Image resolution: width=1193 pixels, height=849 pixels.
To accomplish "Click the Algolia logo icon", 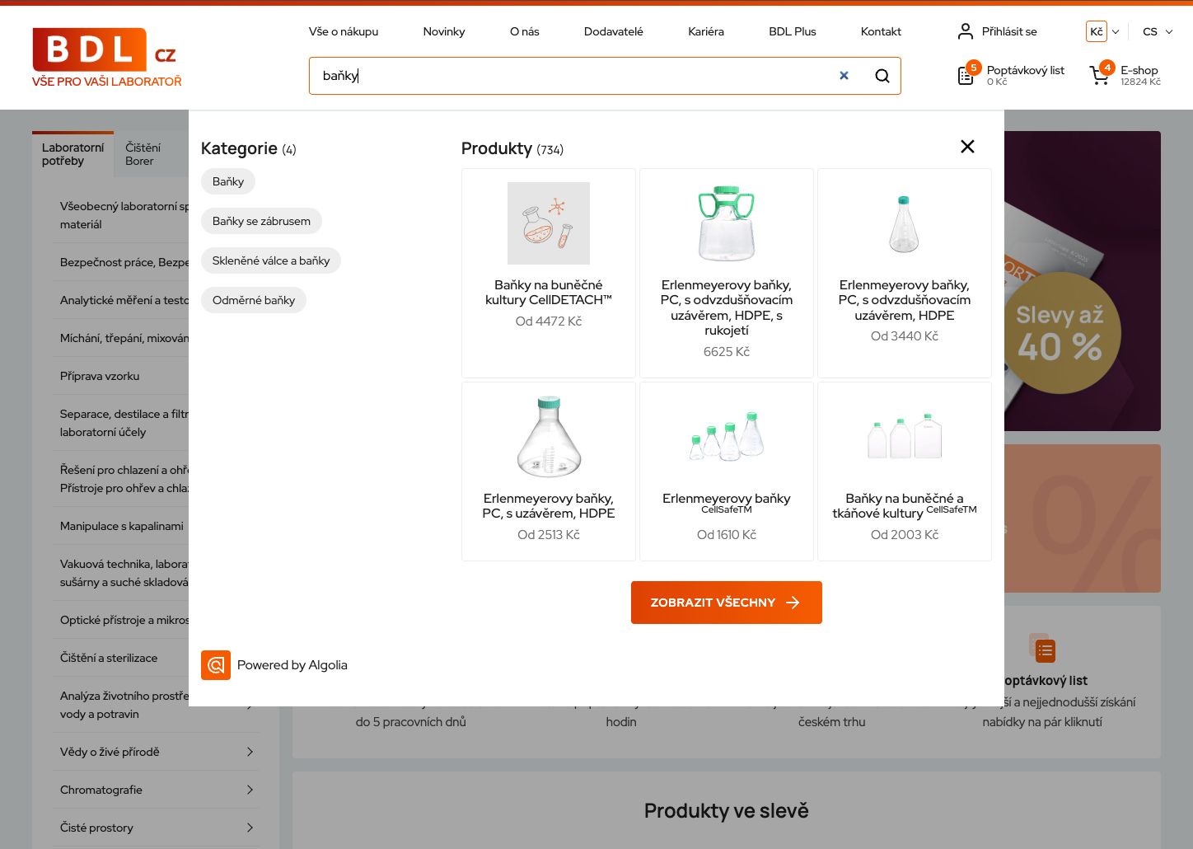I will [216, 665].
